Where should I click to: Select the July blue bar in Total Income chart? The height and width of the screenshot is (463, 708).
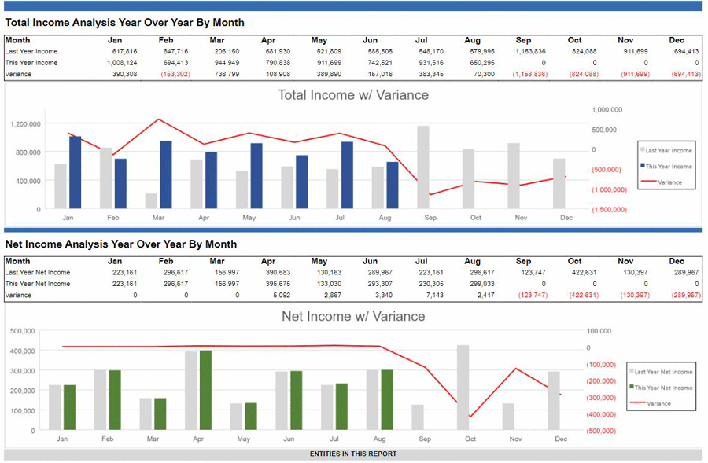tap(347, 175)
